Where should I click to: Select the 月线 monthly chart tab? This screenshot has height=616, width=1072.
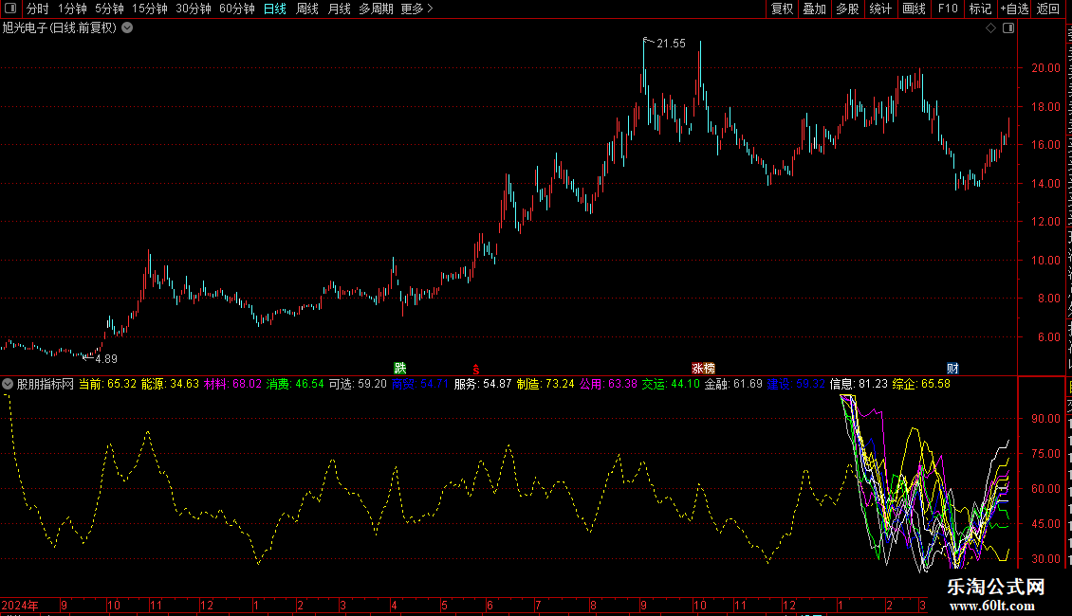tap(339, 9)
